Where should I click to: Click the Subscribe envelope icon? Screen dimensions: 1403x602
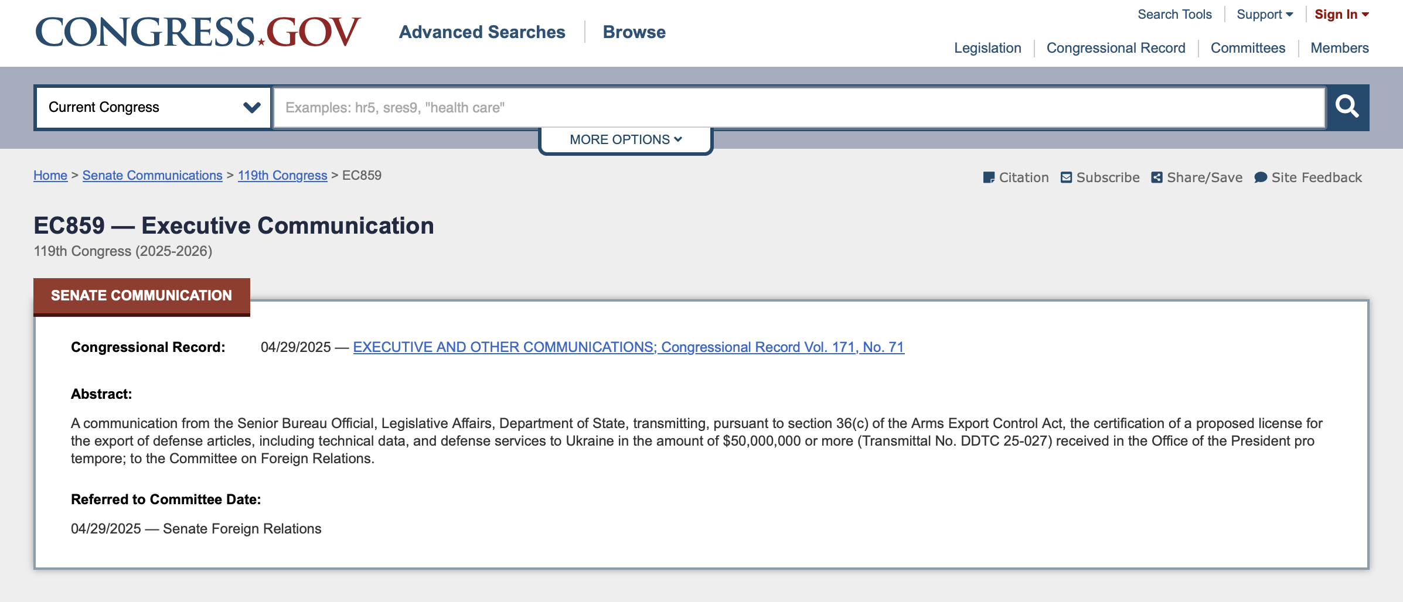1067,177
